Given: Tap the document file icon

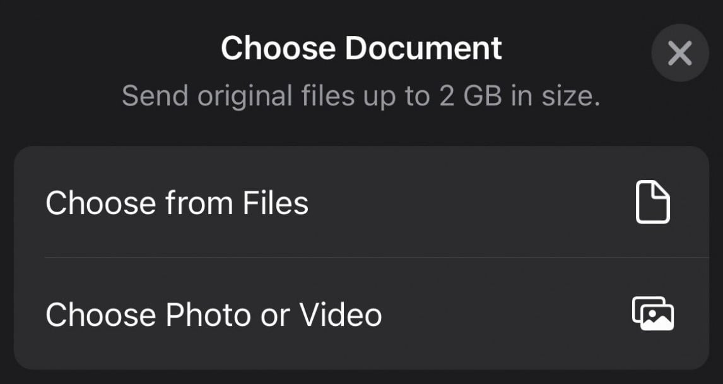Looking at the screenshot, I should click(x=652, y=202).
